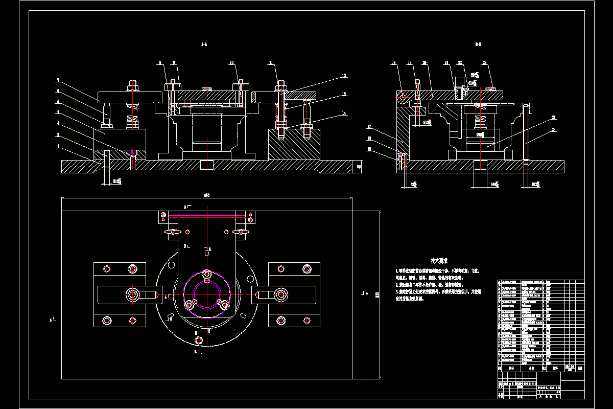
Task: Pick part callout number 24
Action: 554,118
